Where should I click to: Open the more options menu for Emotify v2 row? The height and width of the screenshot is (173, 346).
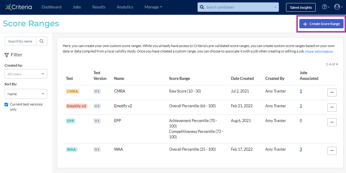pyautogui.click(x=332, y=107)
